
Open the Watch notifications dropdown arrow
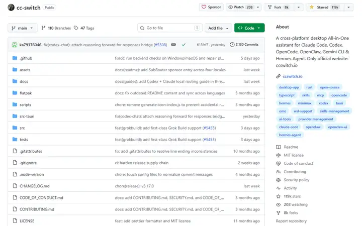(x=258, y=7)
